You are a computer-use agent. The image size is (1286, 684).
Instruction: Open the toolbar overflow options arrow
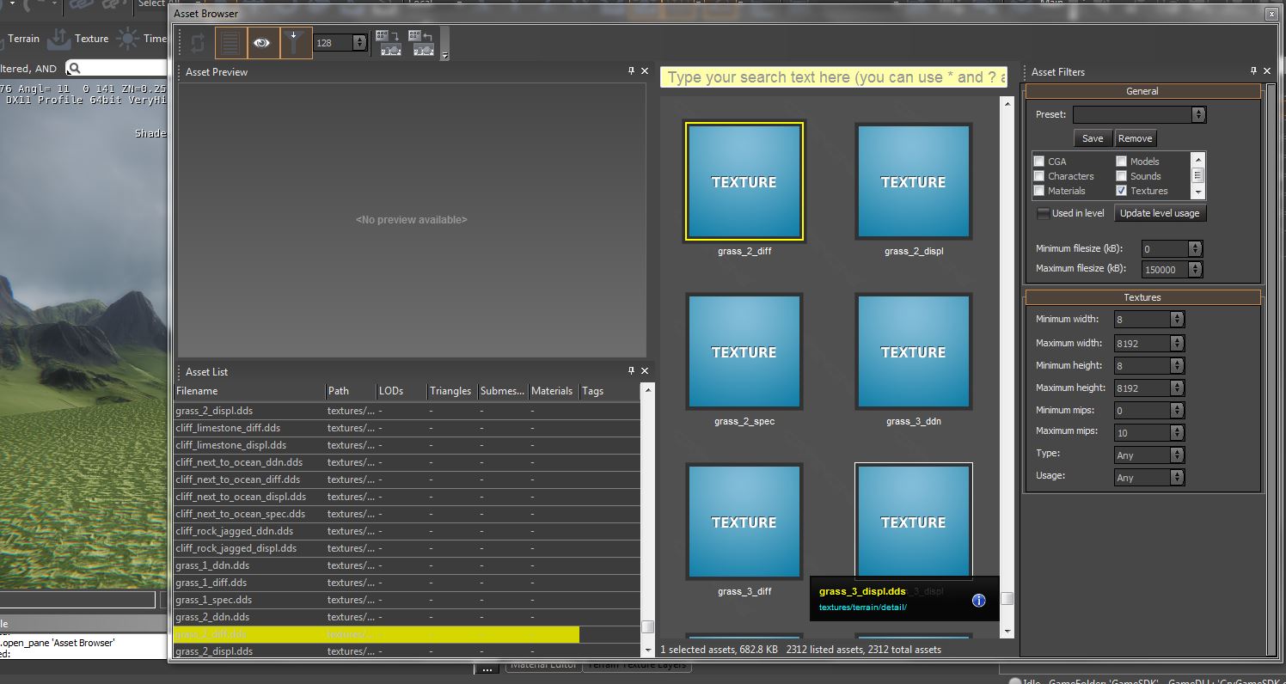(444, 56)
